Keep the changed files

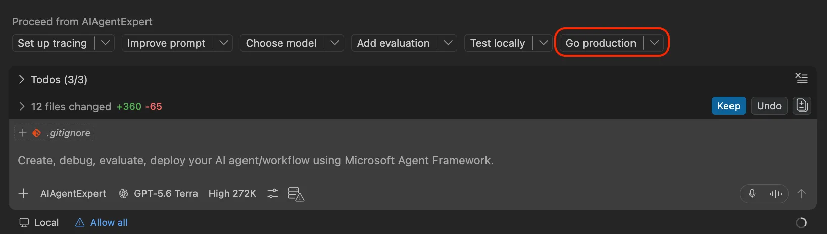[x=729, y=106]
